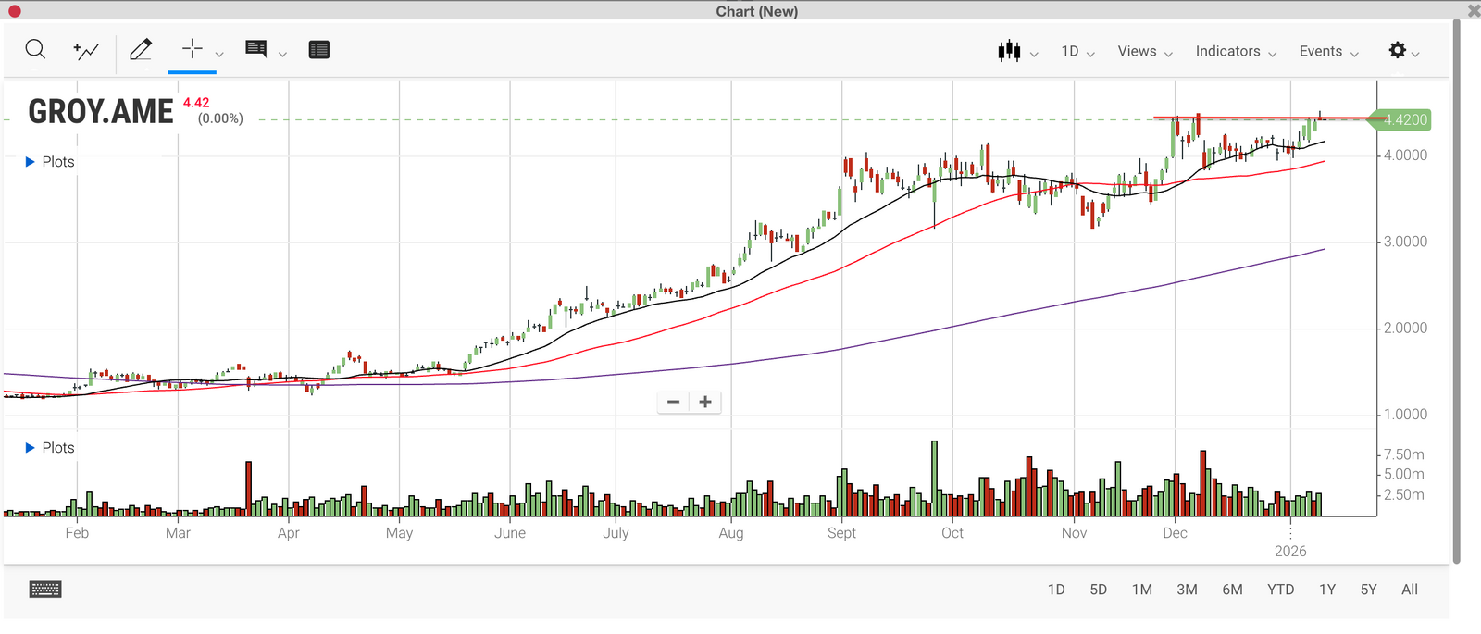Image resolution: width=1481 pixels, height=634 pixels.
Task: Click the keyboard shortcuts icon
Action: [x=45, y=590]
